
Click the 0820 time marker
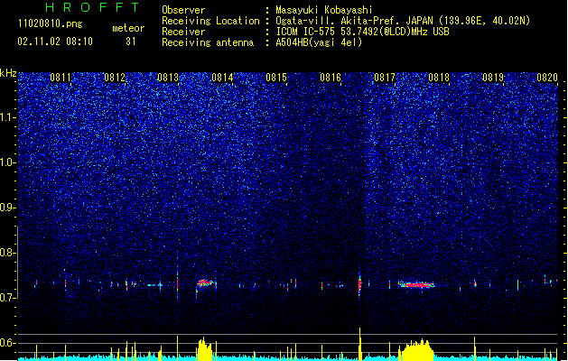tap(547, 78)
